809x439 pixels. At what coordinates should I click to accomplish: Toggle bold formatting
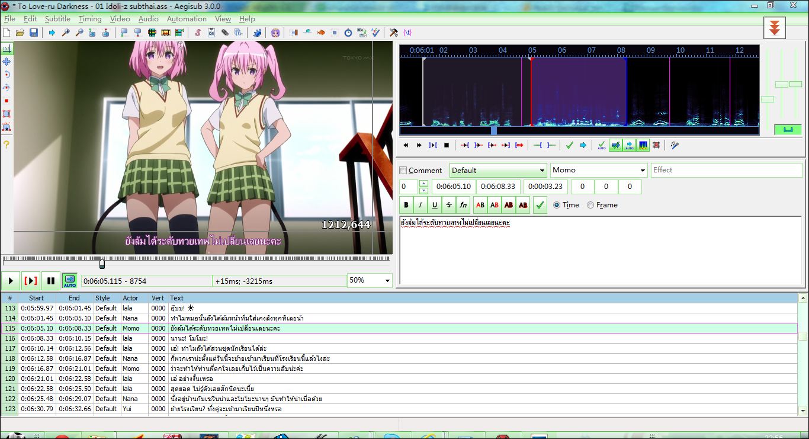click(x=406, y=205)
